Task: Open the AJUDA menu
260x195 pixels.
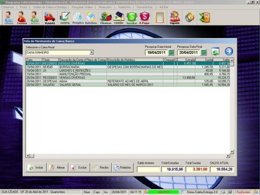Action: (x=164, y=7)
